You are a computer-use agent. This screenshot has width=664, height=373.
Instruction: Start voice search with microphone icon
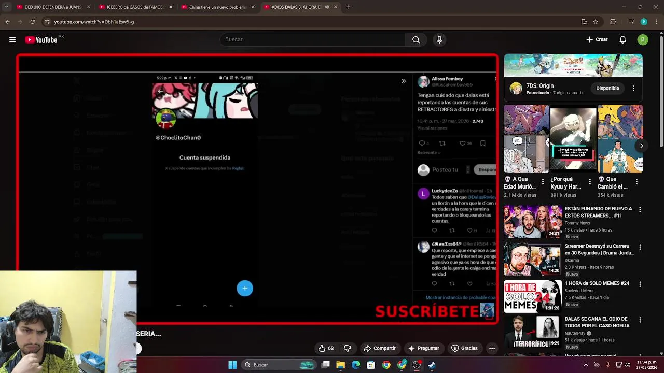[x=439, y=40]
